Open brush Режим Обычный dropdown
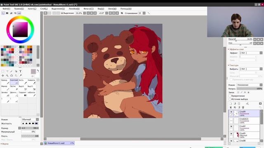 pyautogui.click(x=30, y=119)
